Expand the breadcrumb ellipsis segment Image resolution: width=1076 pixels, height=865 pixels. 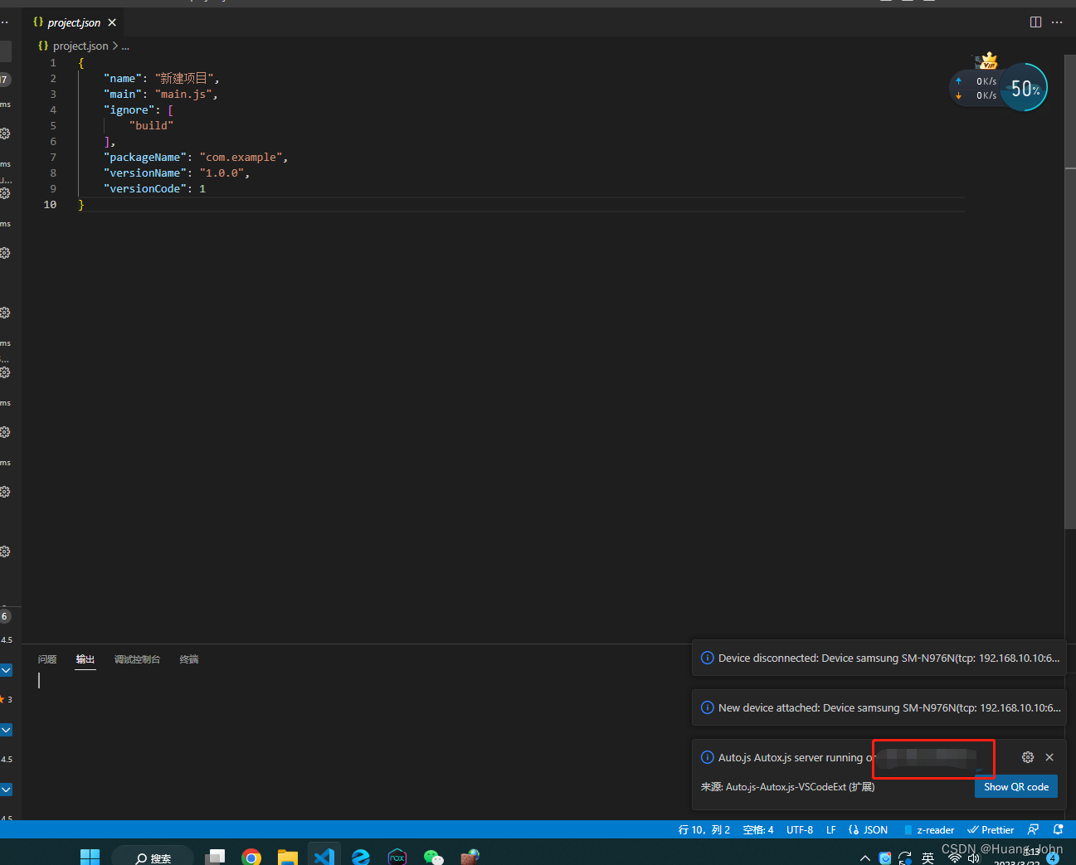(x=125, y=46)
